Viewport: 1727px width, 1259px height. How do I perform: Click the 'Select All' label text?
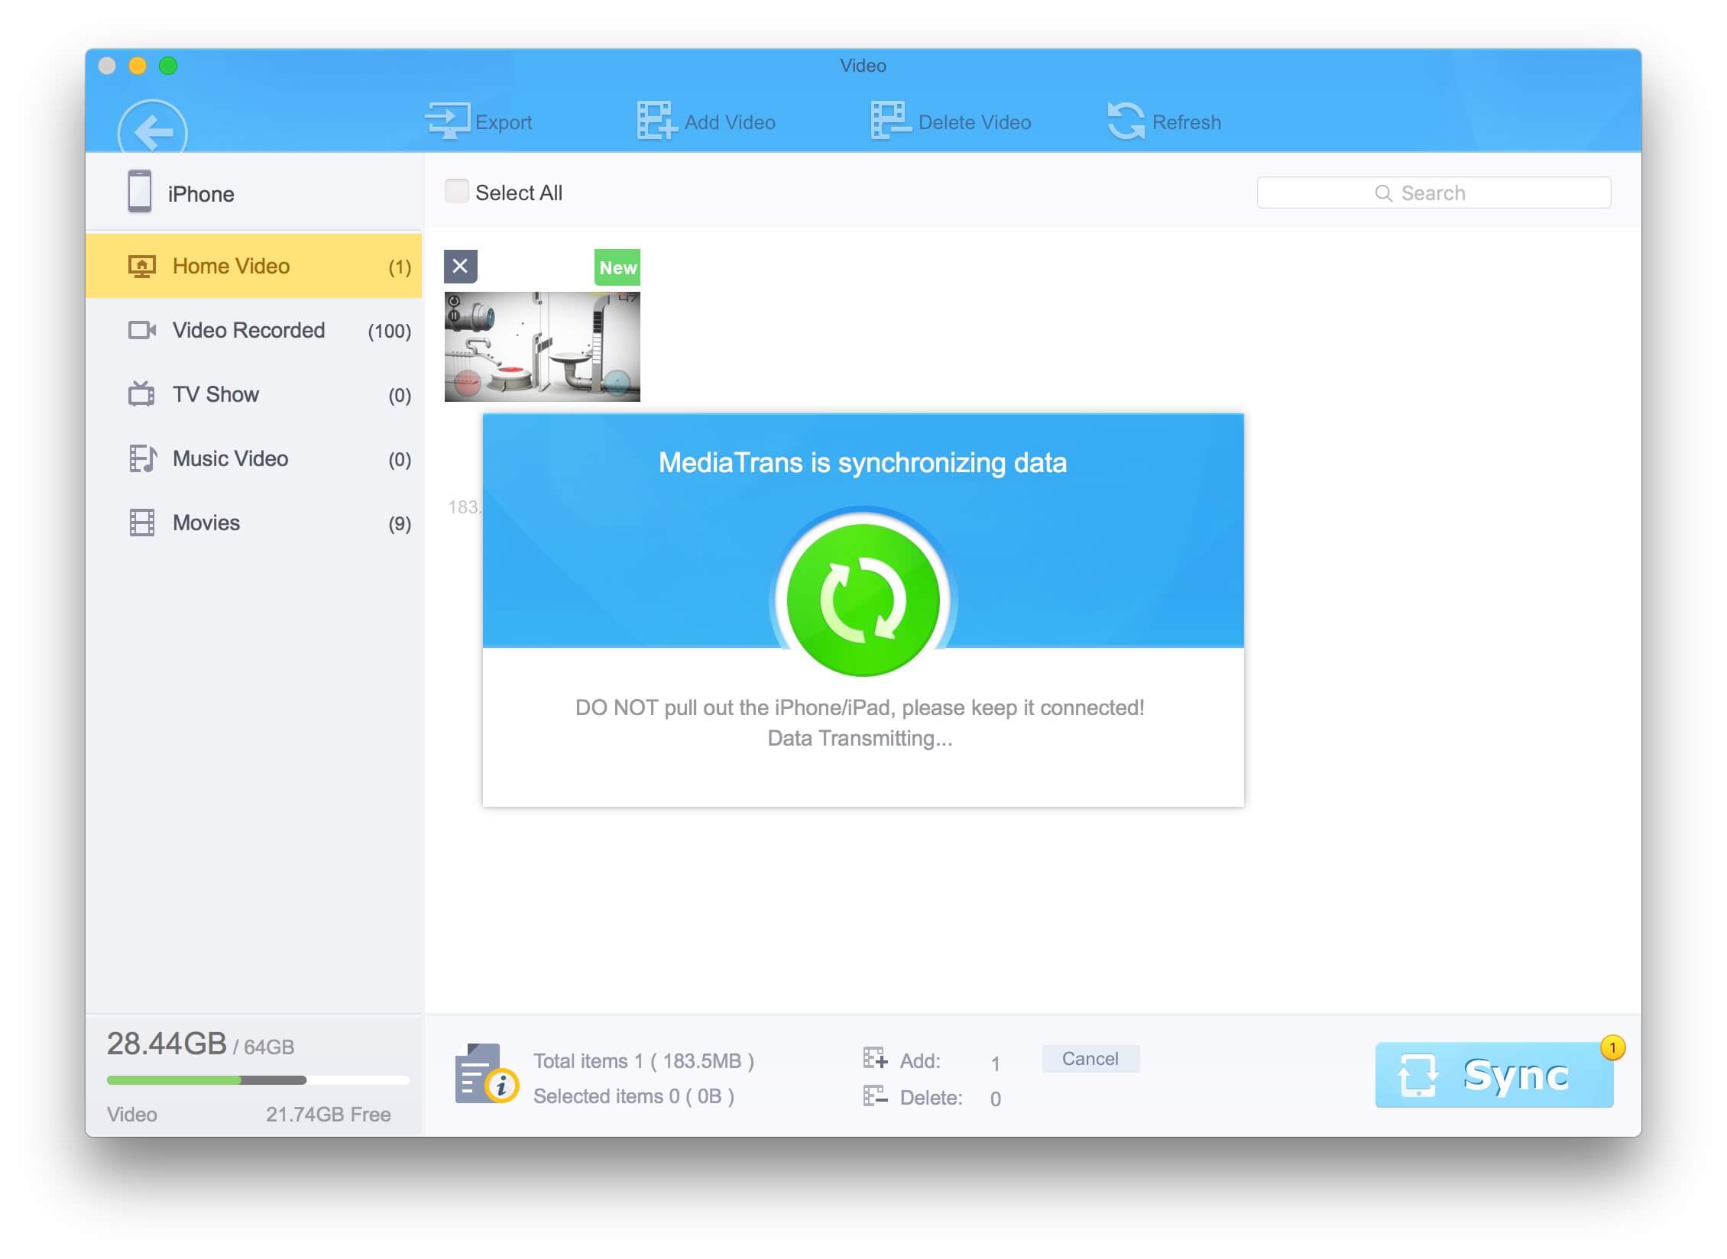tap(519, 193)
